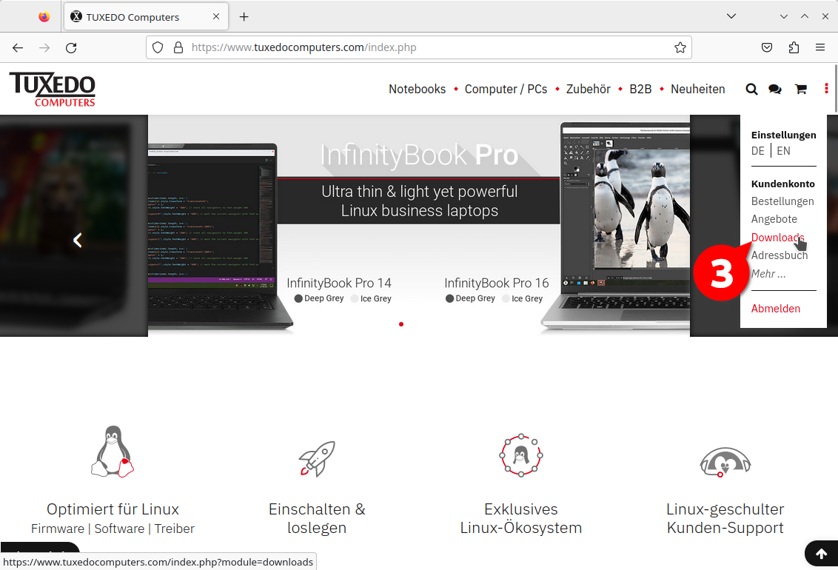Click the Firmware | Software | Treiber text
838x570 pixels.
113,529
